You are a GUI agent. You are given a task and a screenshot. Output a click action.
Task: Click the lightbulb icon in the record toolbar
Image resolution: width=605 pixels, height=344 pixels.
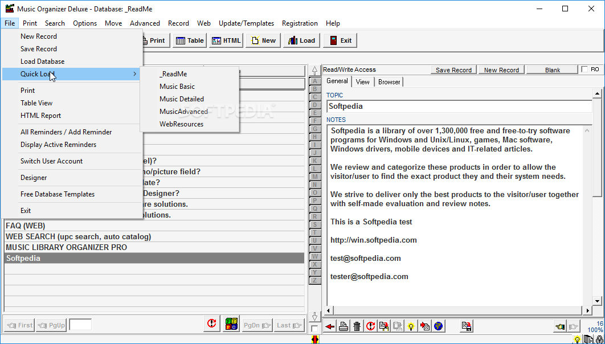tap(411, 327)
